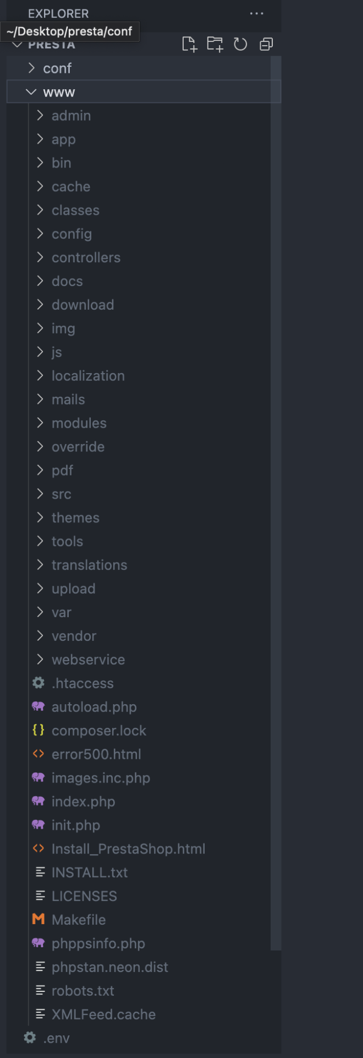Collapse the www folder
Viewport: 363px width, 1058px height.
(x=144, y=92)
